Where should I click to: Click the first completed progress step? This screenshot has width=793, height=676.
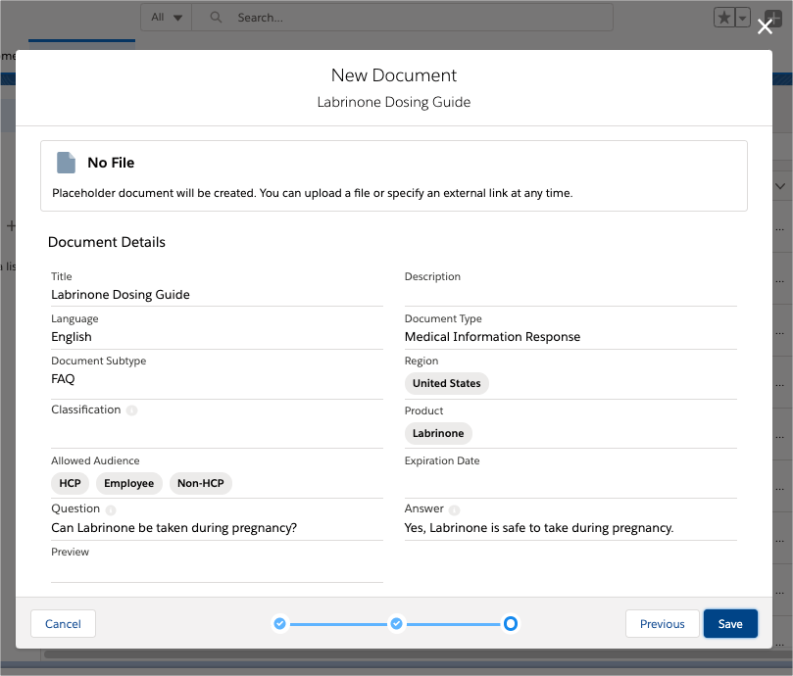pyautogui.click(x=279, y=623)
